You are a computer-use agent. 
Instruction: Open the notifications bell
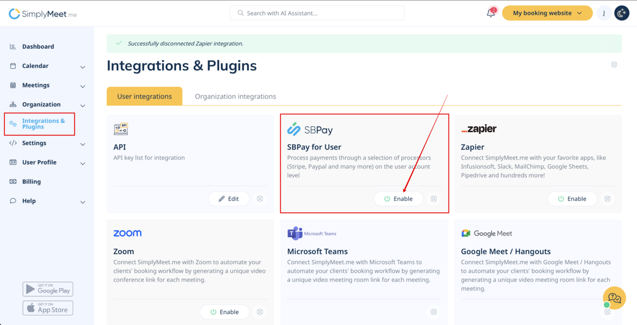(x=491, y=13)
